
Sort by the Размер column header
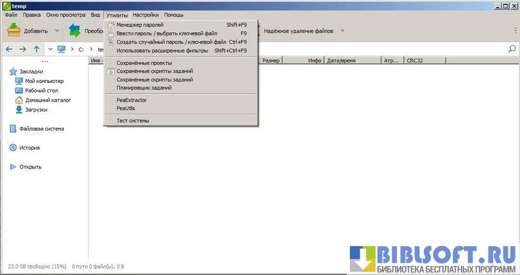(x=270, y=61)
